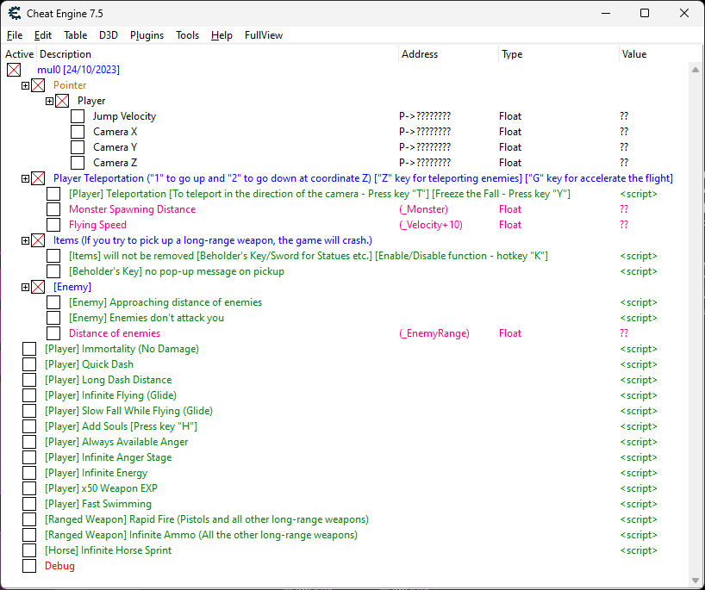The width and height of the screenshot is (705, 590).
Task: Expand the [Enemy] group plus box
Action: [26, 287]
